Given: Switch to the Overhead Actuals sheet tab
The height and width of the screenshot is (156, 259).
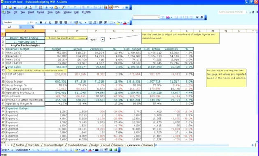Looking at the screenshot, I should (77, 145).
